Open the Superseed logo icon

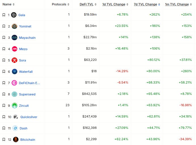14,94
